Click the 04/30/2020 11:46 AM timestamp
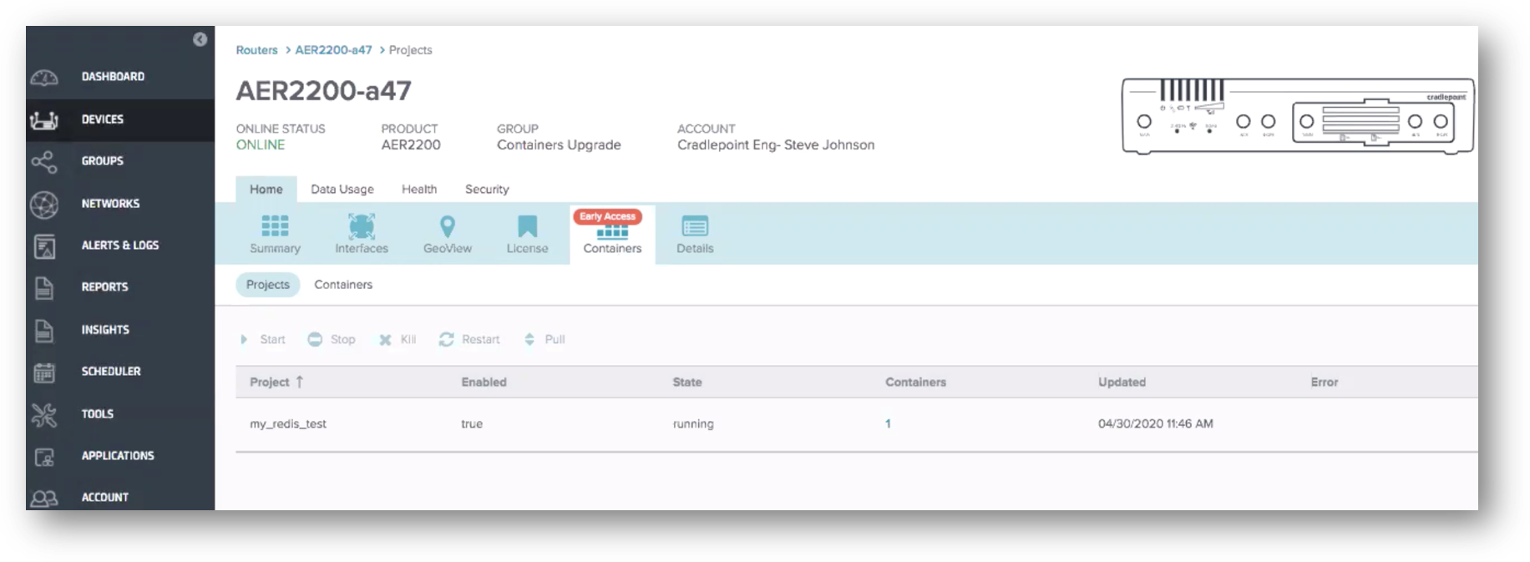The width and height of the screenshot is (1530, 562). (1156, 424)
